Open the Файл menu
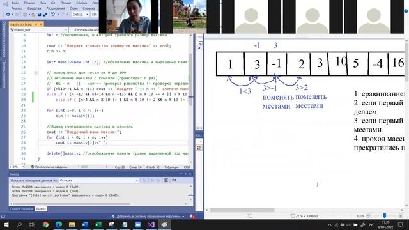 pos(15,3)
